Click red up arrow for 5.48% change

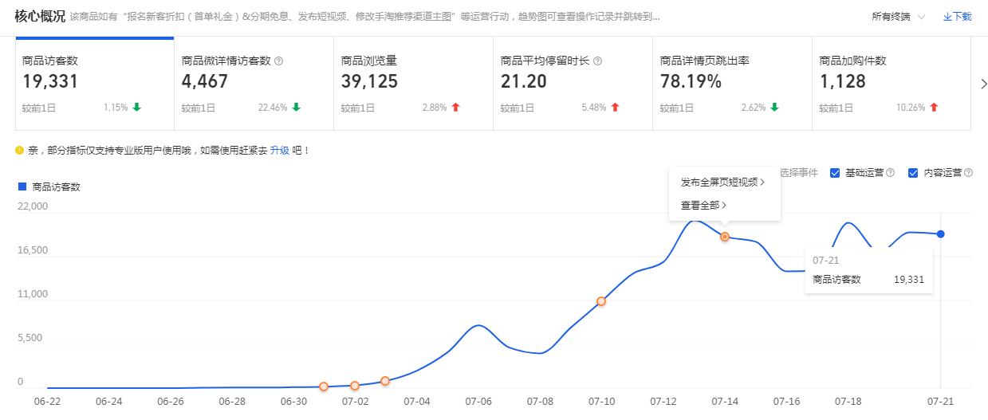(x=615, y=107)
